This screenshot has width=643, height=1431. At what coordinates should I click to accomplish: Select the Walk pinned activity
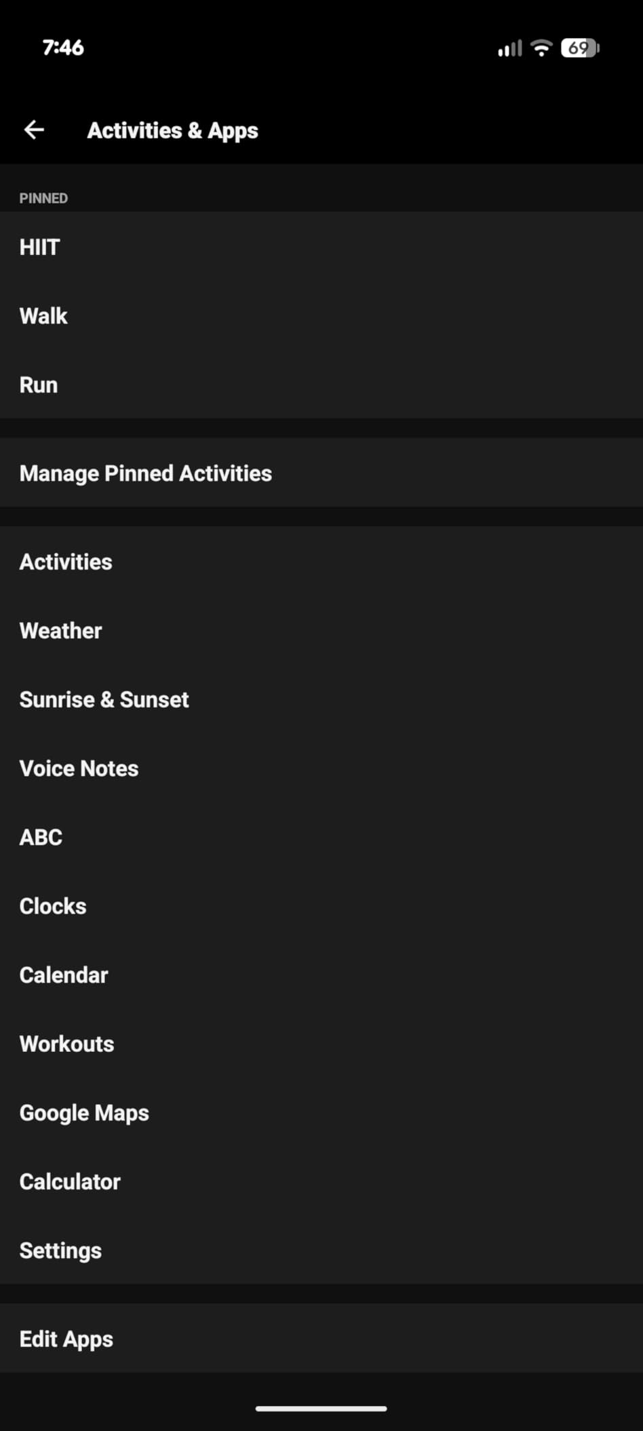321,315
